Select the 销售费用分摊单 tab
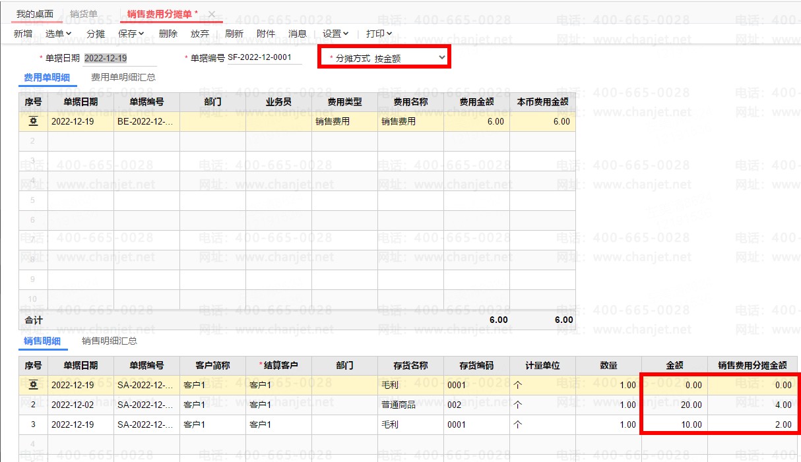This screenshot has width=801, height=462. coord(162,14)
